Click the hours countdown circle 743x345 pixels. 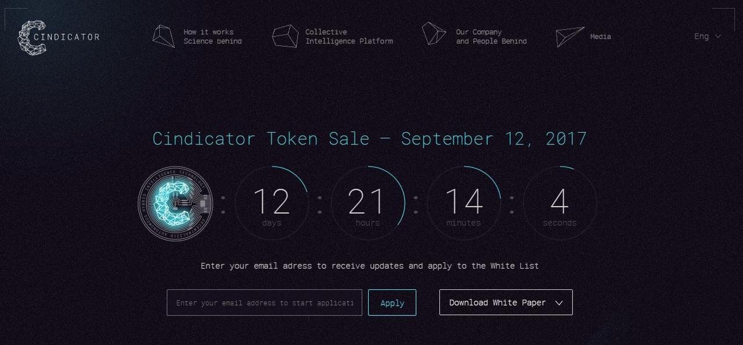pos(367,204)
